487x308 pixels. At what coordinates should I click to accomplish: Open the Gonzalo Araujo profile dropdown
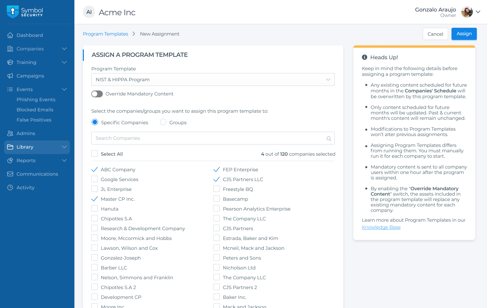(478, 12)
